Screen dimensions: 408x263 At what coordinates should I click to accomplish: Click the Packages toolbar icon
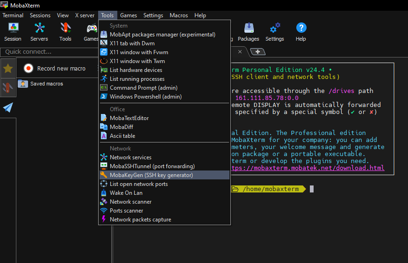pos(249,28)
